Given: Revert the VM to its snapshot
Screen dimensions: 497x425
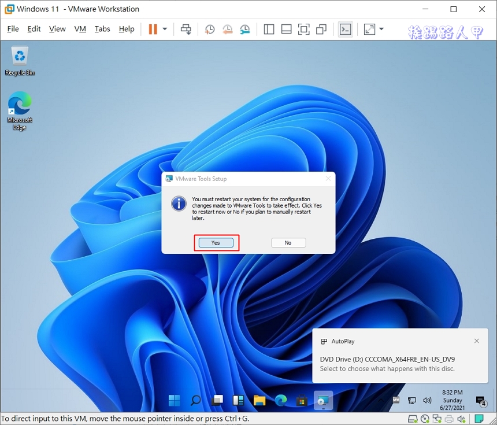Looking at the screenshot, I should (227, 28).
